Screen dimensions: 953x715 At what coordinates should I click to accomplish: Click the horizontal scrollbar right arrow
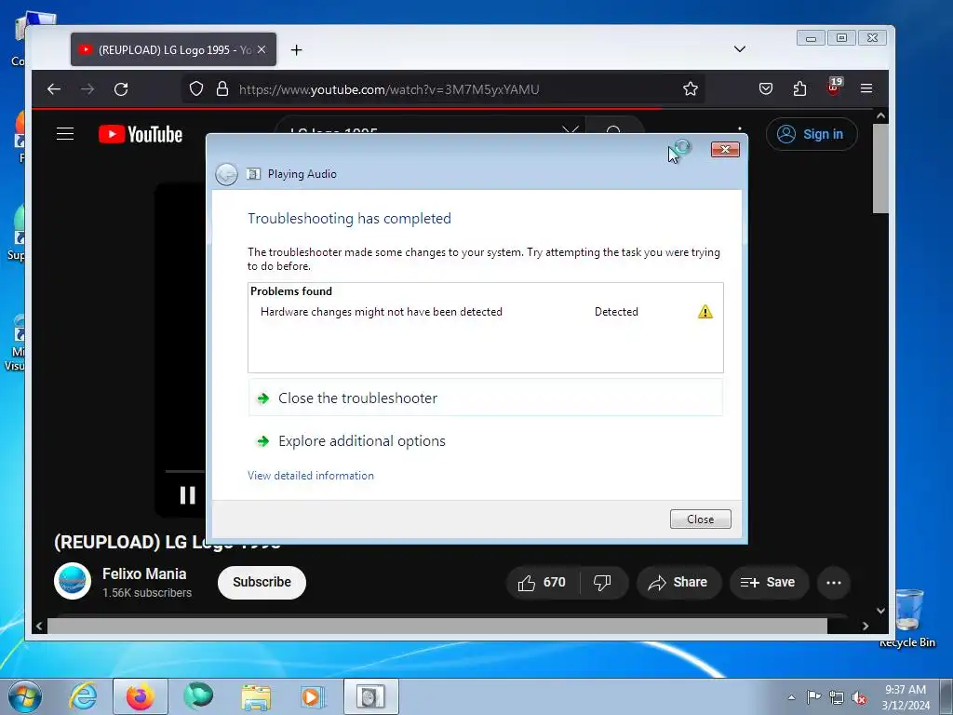click(866, 626)
